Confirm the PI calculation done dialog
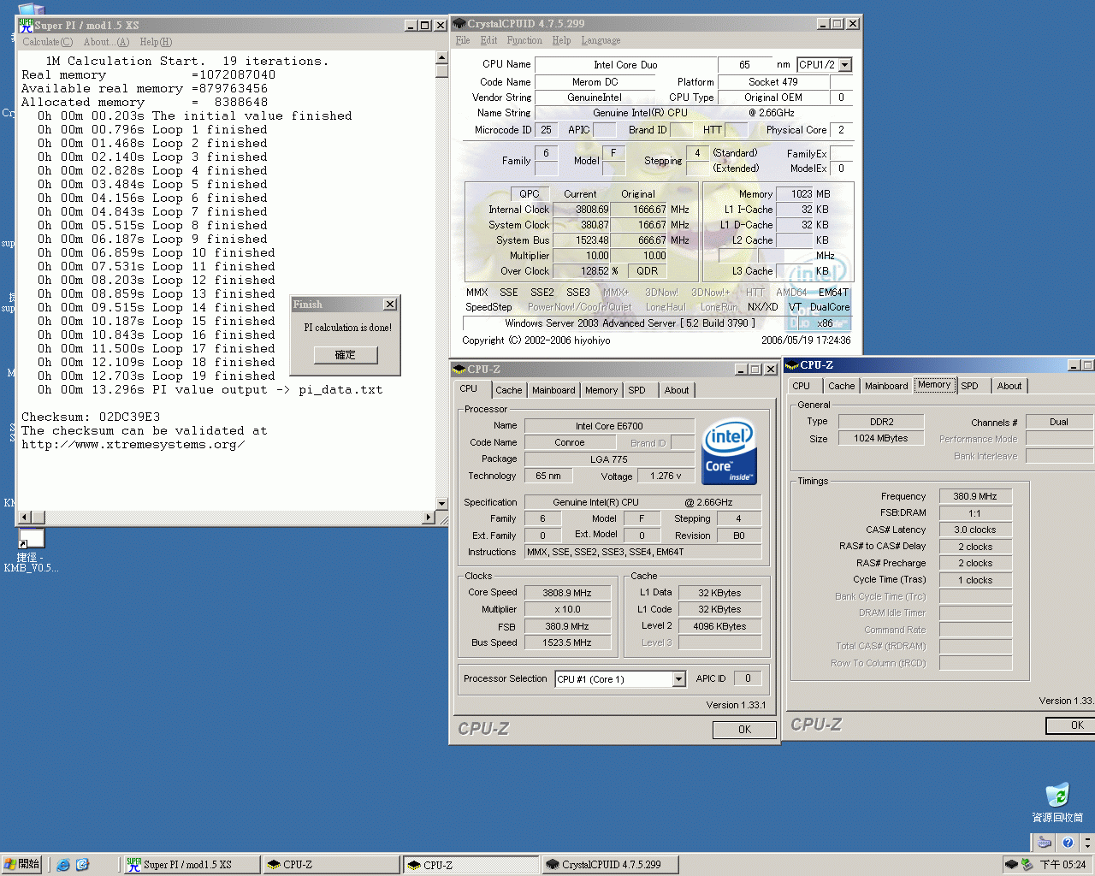This screenshot has height=876, width=1095. (x=346, y=355)
